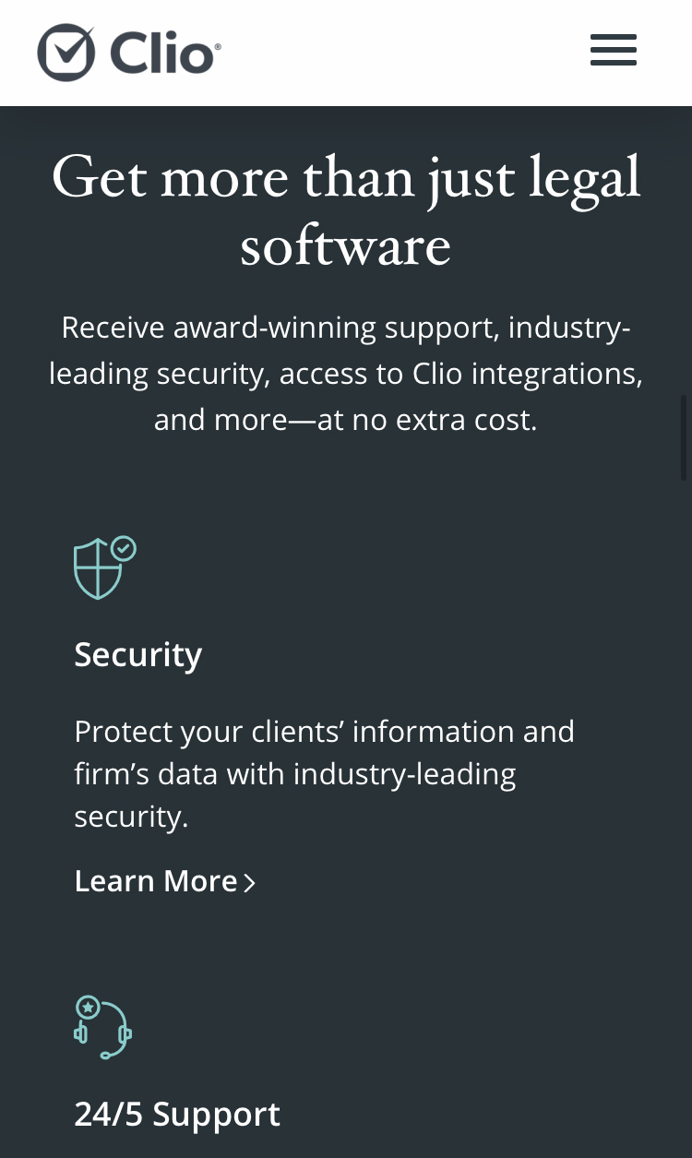Click the Clio checkmark logo icon
This screenshot has height=1158, width=692.
coord(66,53)
